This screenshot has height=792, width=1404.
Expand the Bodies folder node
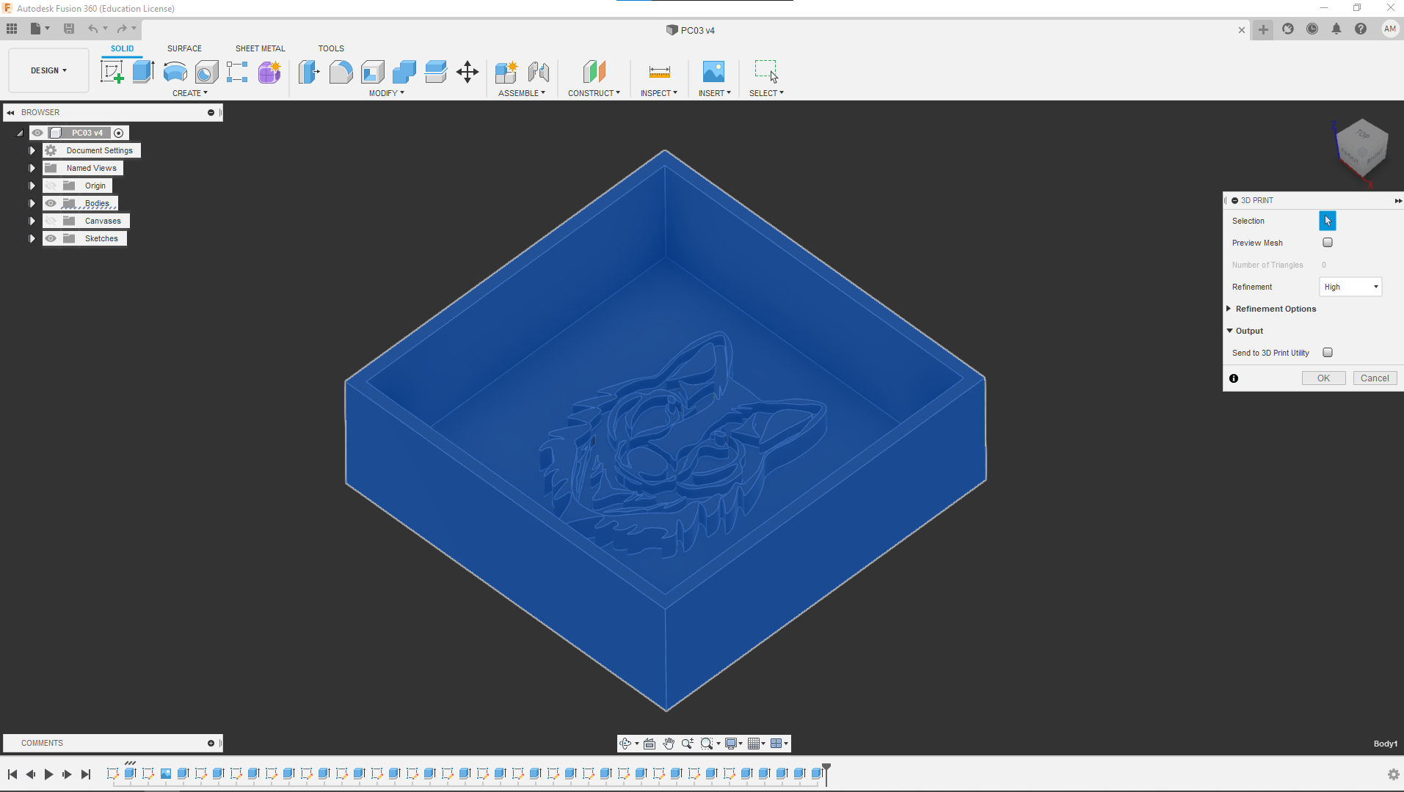(x=32, y=203)
